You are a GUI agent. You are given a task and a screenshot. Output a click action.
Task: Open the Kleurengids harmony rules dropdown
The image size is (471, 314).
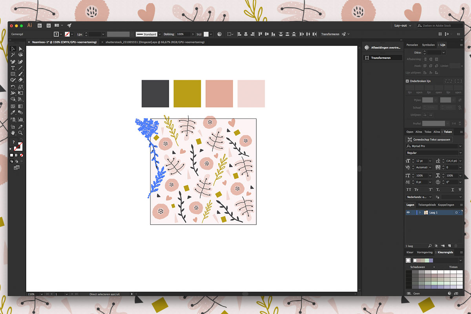coord(460,260)
